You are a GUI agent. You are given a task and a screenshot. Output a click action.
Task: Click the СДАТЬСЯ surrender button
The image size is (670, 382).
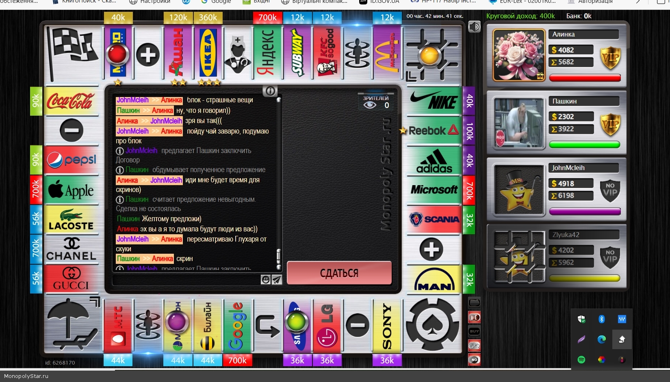339,273
